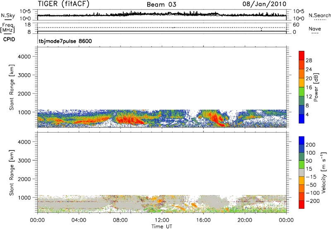The width and height of the screenshot is (331, 229).
Task: Click the 10^5 tick beside N.Search
Action: point(298,11)
